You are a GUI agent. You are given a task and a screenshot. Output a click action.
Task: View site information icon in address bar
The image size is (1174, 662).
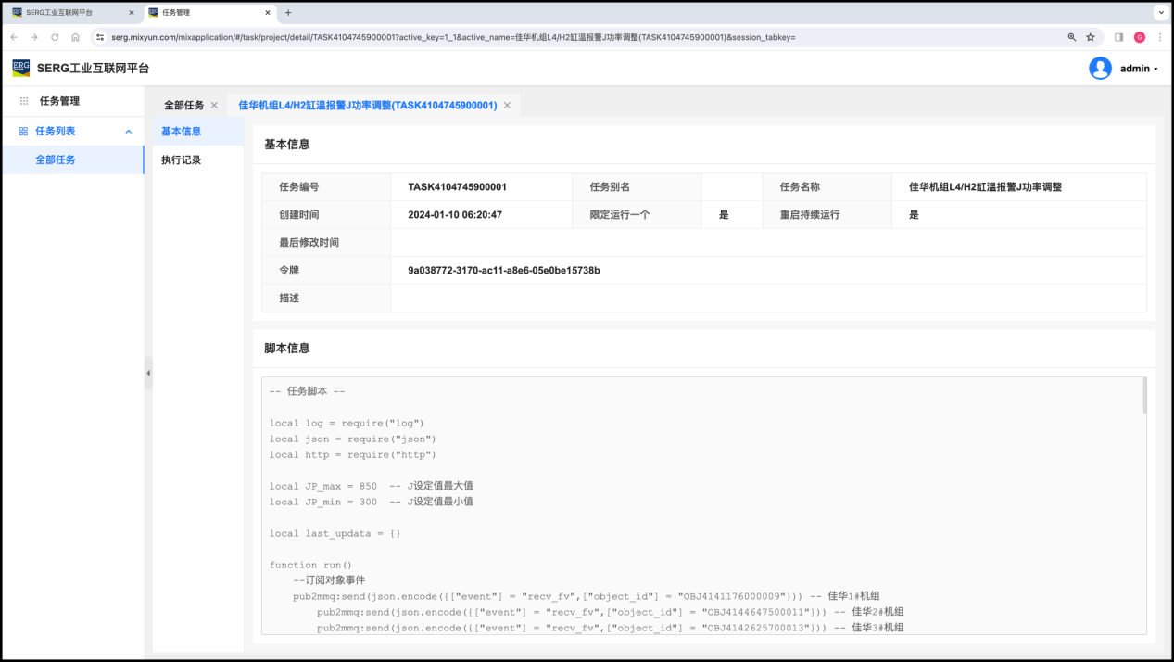[x=100, y=37]
